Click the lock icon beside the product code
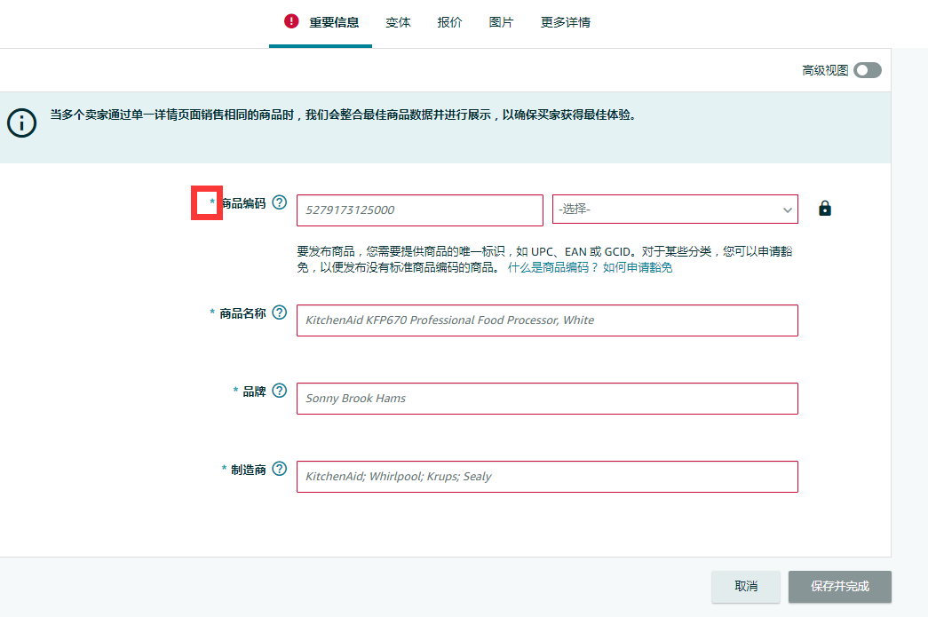This screenshot has height=617, width=928. 824,209
